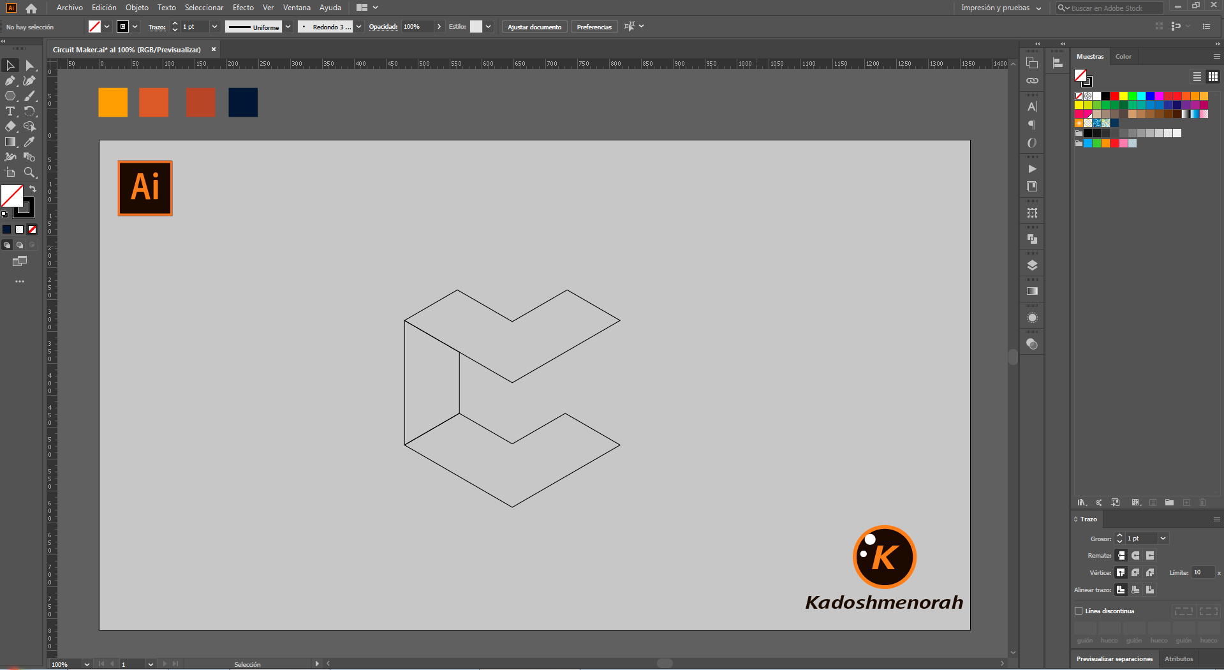Switch to the Atributos tab
Viewport: 1224px width, 670px height.
click(1179, 659)
